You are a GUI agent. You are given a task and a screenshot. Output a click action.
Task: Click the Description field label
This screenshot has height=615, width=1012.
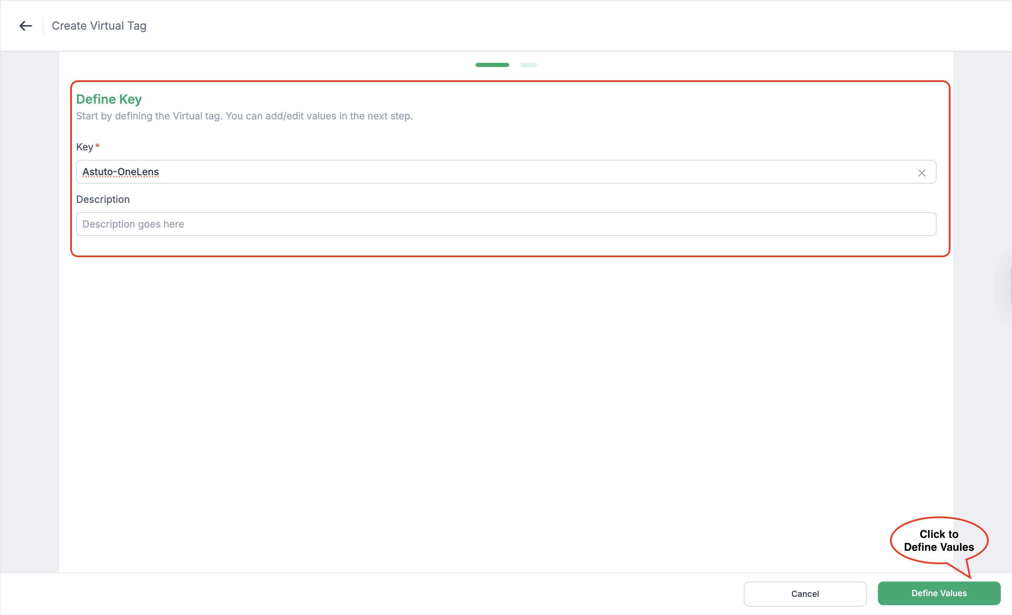103,200
